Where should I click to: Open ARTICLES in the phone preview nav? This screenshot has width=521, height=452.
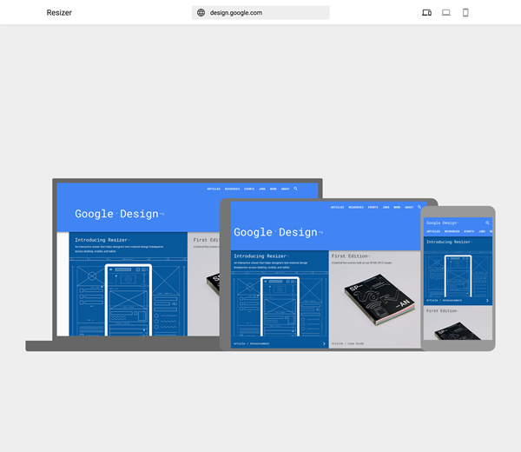tap(433, 231)
